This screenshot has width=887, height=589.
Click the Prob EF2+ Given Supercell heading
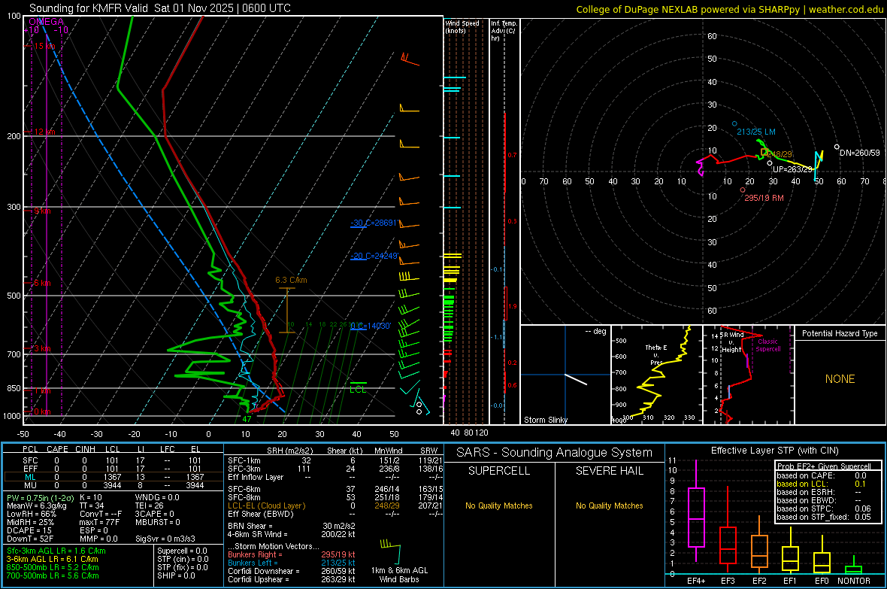824,466
